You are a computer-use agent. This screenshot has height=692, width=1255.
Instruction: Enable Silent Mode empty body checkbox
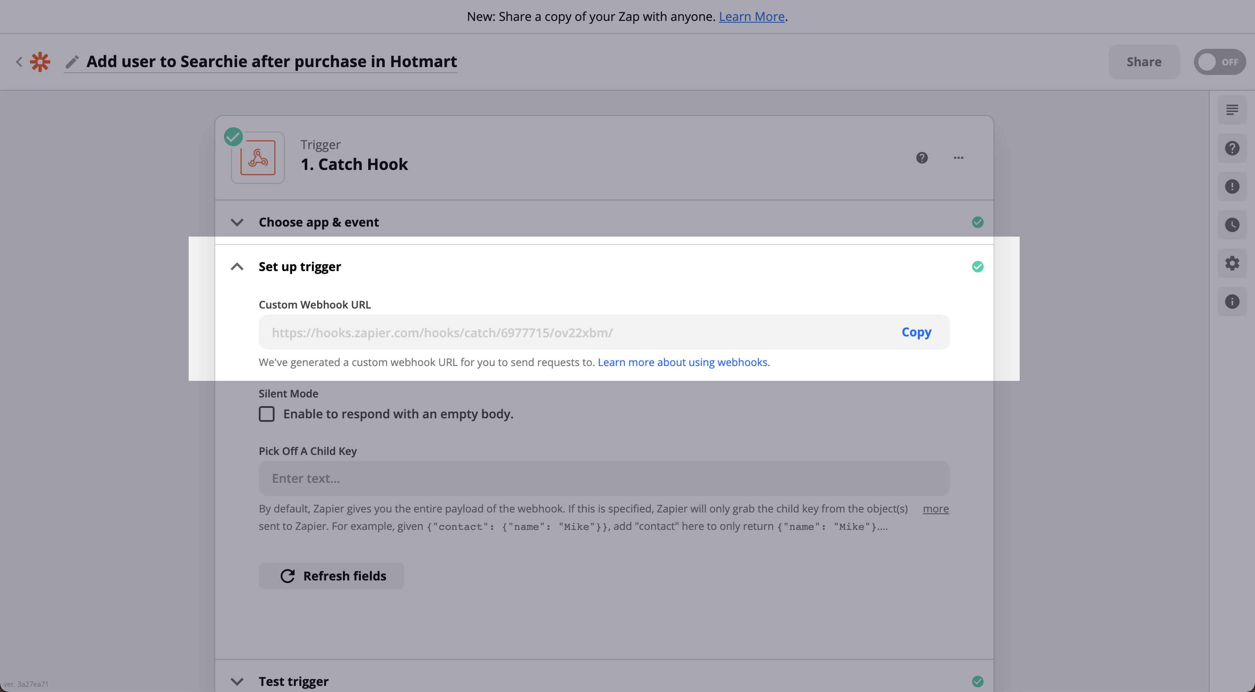267,414
